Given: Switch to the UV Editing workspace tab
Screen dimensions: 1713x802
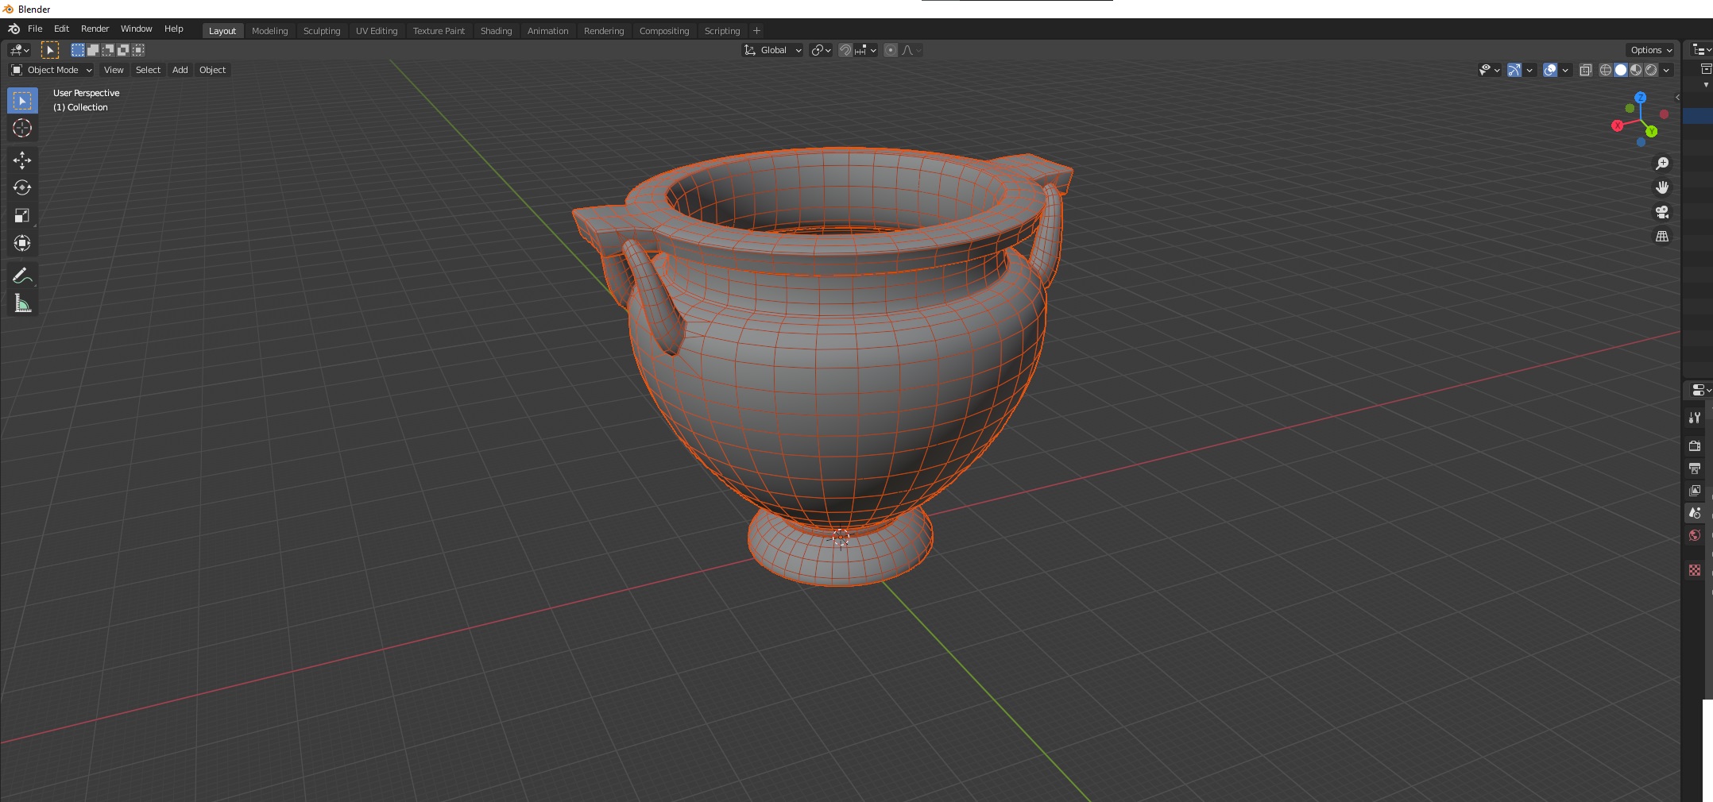Looking at the screenshot, I should [377, 31].
